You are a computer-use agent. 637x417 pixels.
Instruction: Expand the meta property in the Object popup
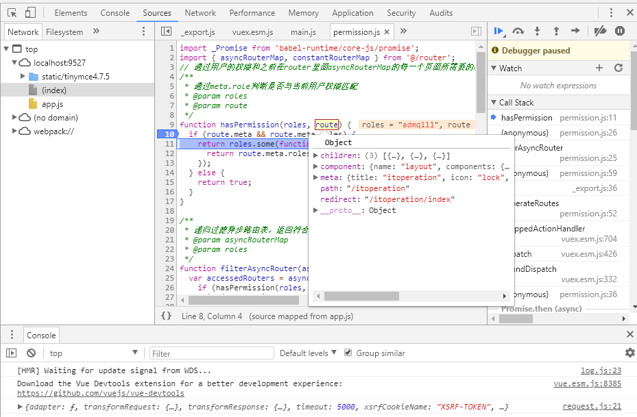pos(315,177)
